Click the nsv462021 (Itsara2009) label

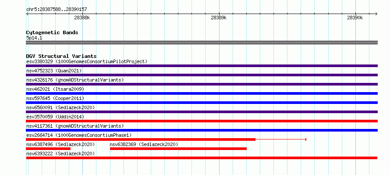click(55, 89)
